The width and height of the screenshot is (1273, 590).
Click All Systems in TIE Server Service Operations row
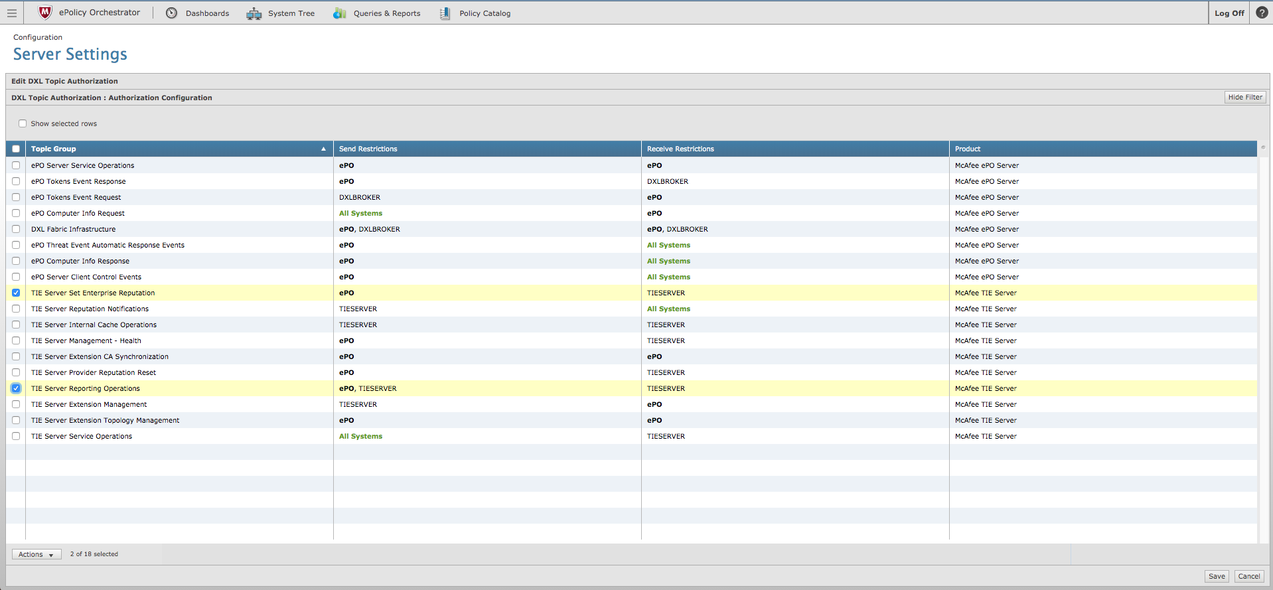tap(360, 436)
